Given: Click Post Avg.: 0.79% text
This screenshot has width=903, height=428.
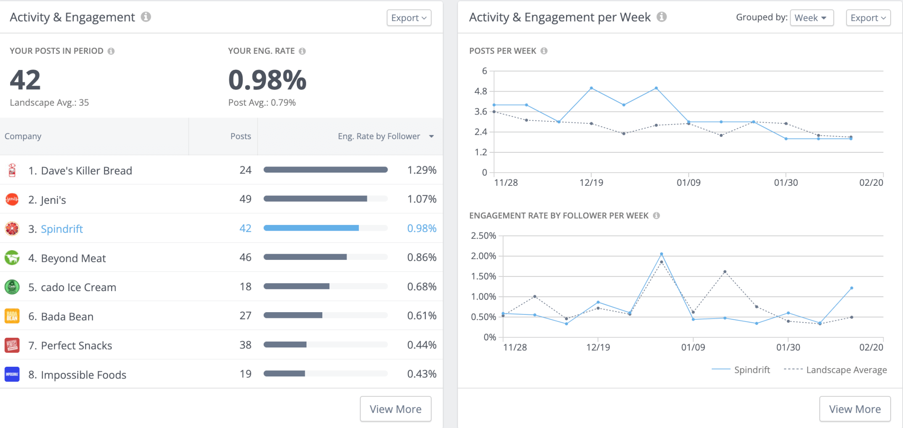Looking at the screenshot, I should pos(262,103).
